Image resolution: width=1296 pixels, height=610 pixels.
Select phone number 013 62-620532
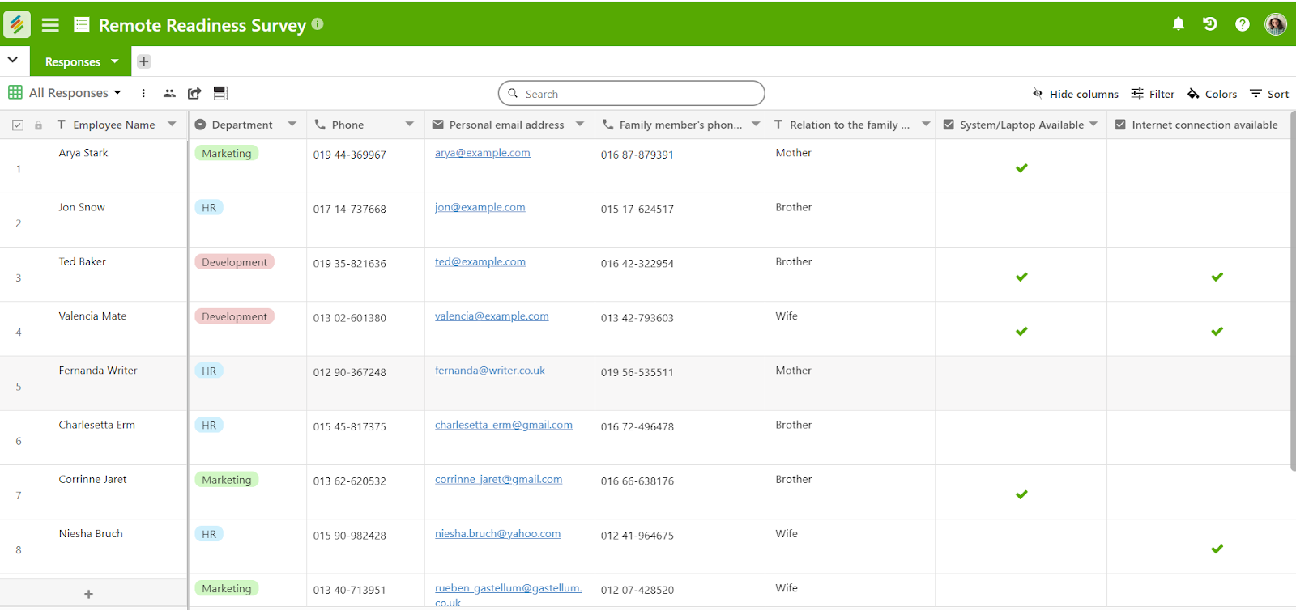coord(350,481)
